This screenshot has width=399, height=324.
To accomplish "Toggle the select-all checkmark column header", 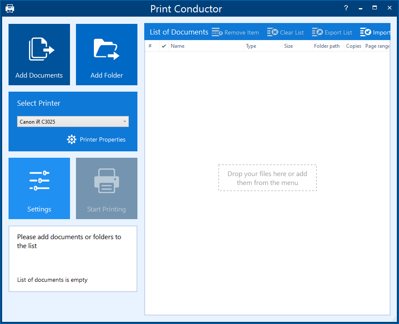I will (164, 46).
